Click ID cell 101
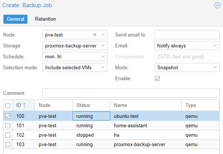223x154 pixels. point(24,125)
